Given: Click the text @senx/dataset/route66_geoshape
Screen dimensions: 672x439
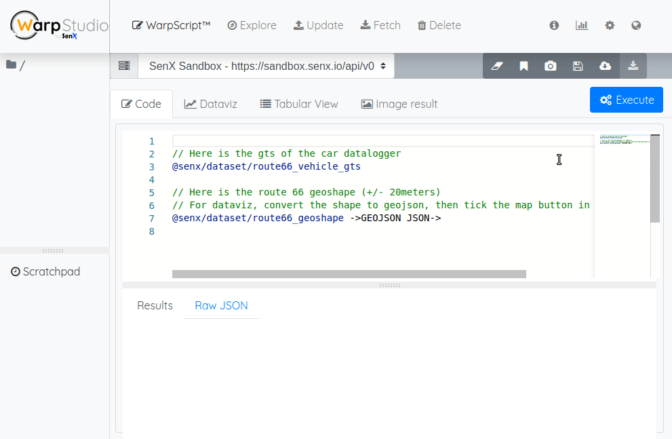Looking at the screenshot, I should click(258, 218).
